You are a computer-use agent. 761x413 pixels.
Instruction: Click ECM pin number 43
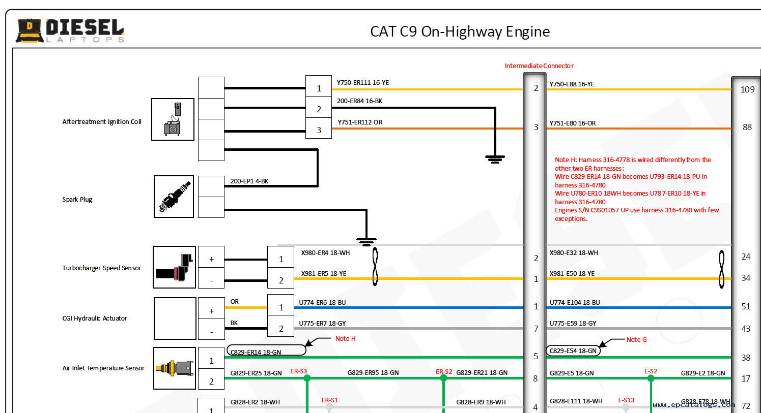[746, 329]
